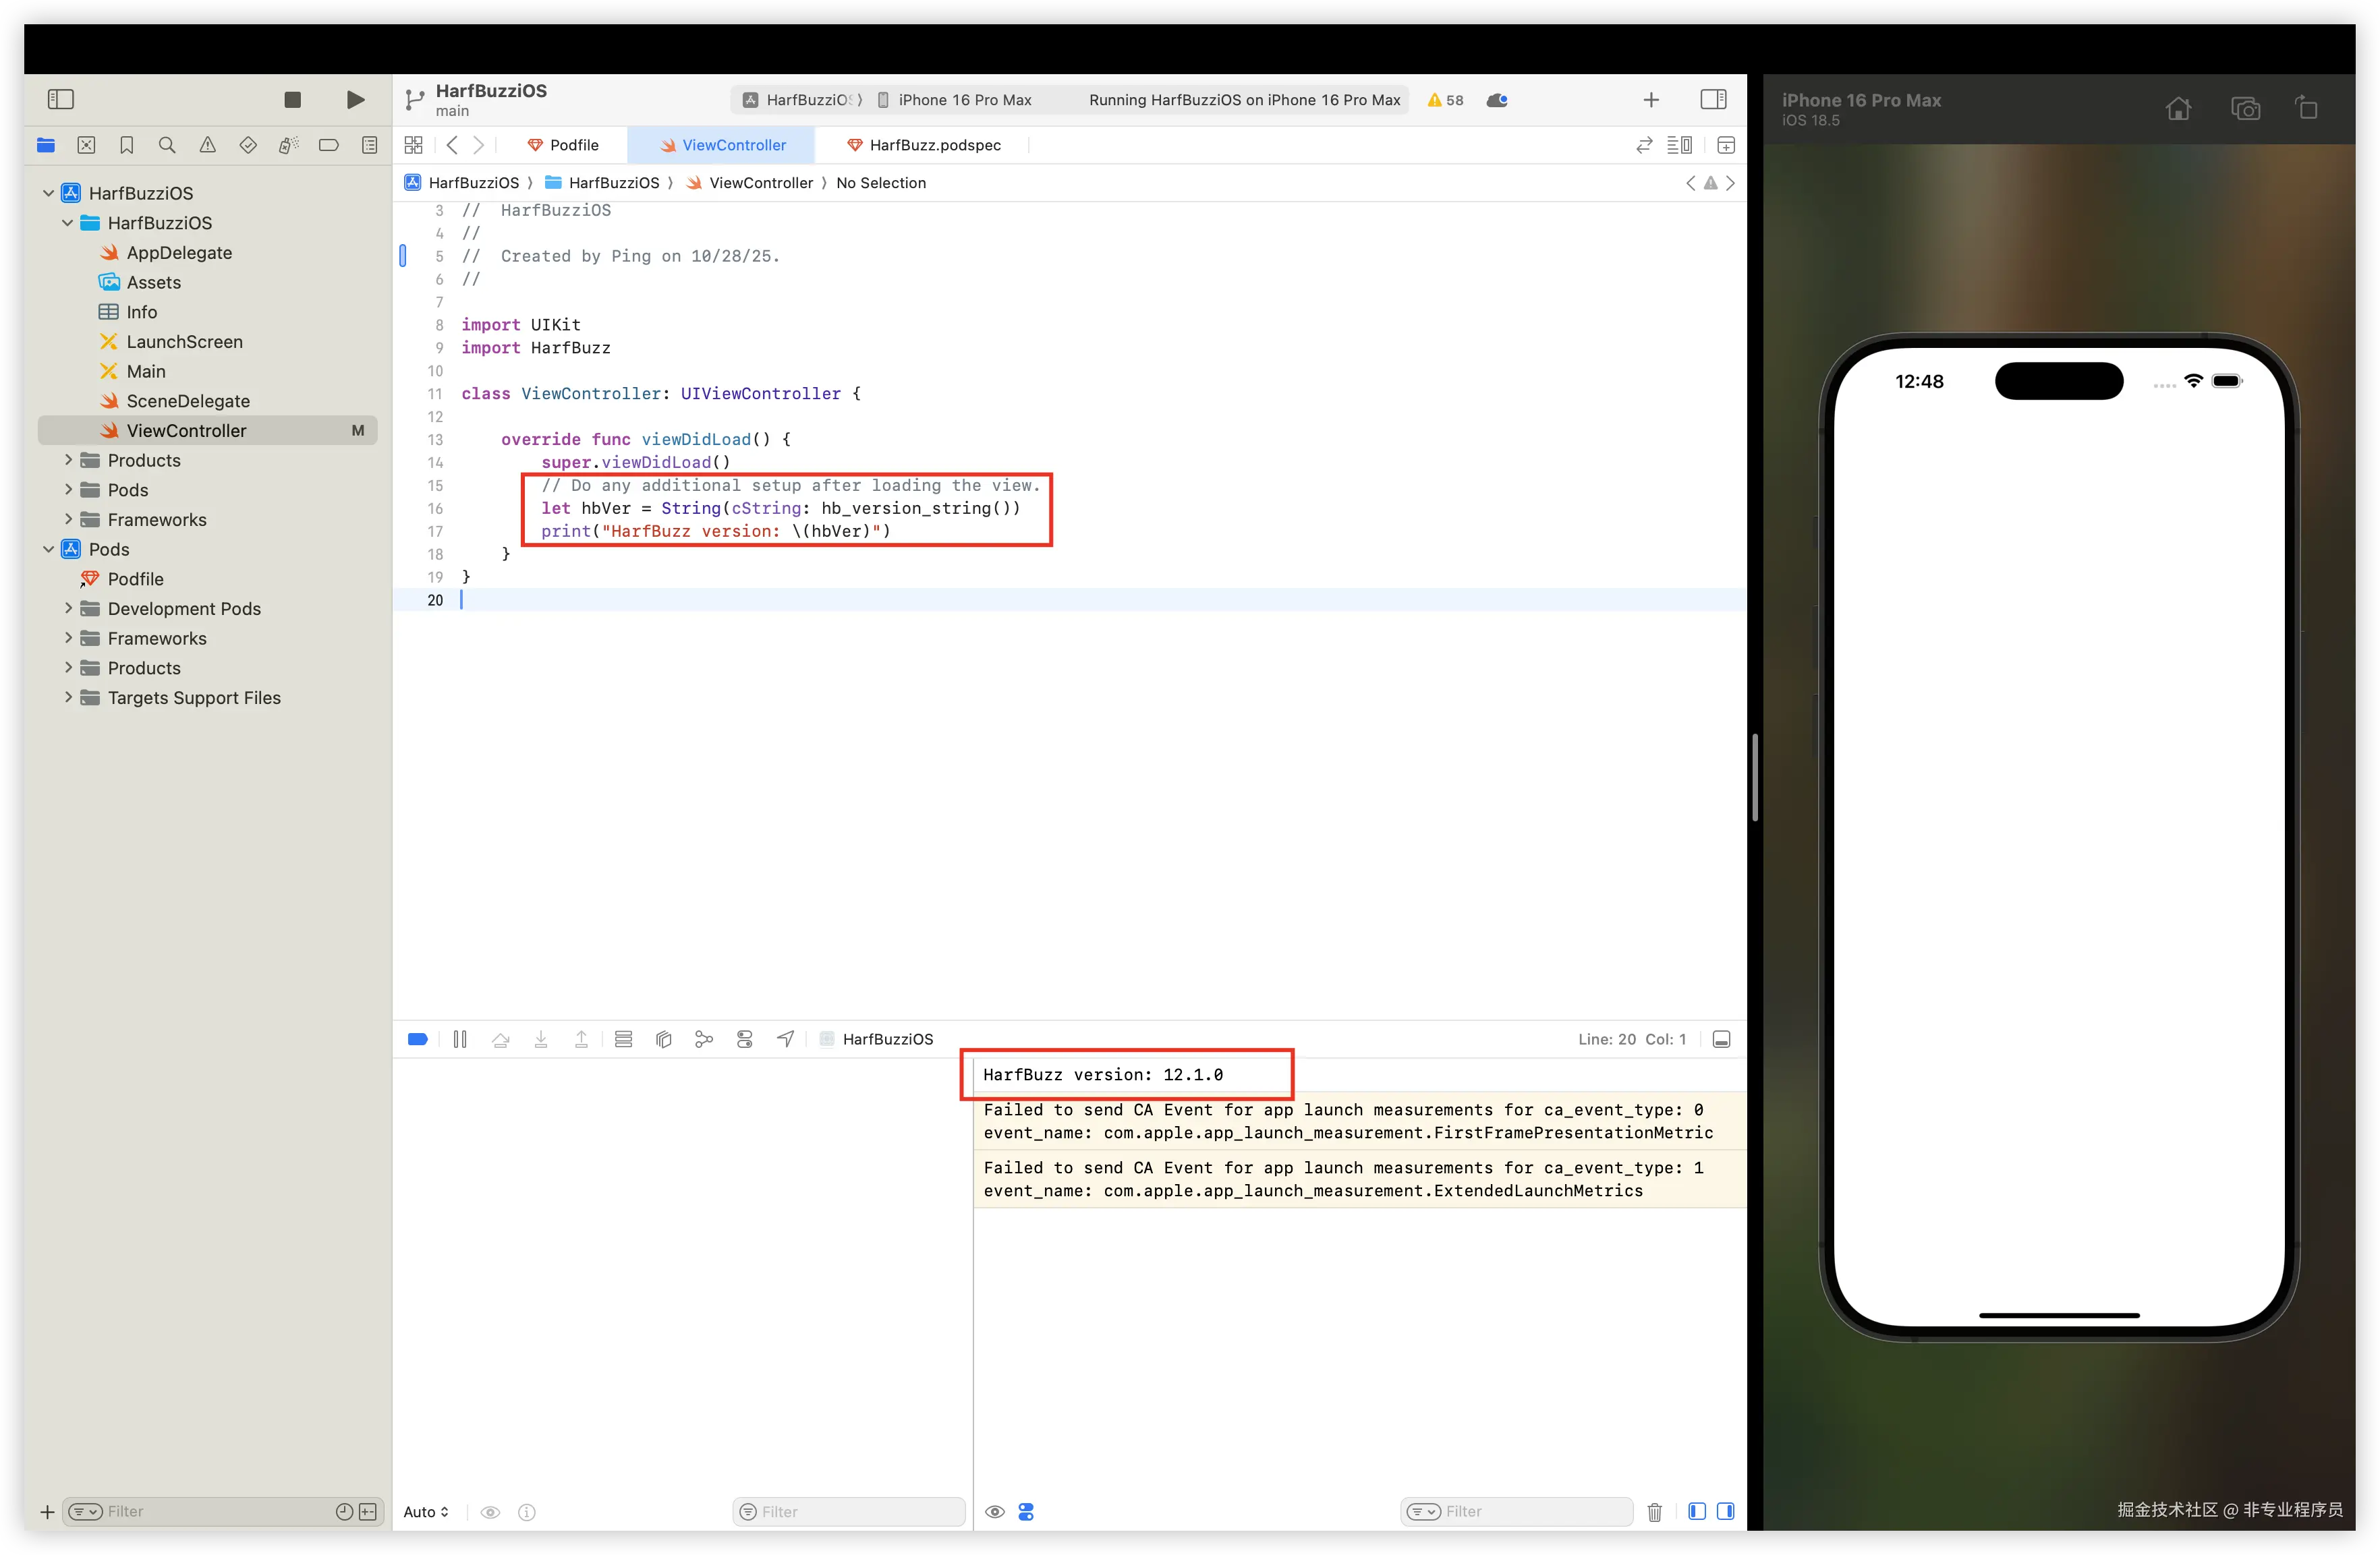Expand the Targets Support Files group
Screen dimensions: 2380x1555
pos(68,697)
